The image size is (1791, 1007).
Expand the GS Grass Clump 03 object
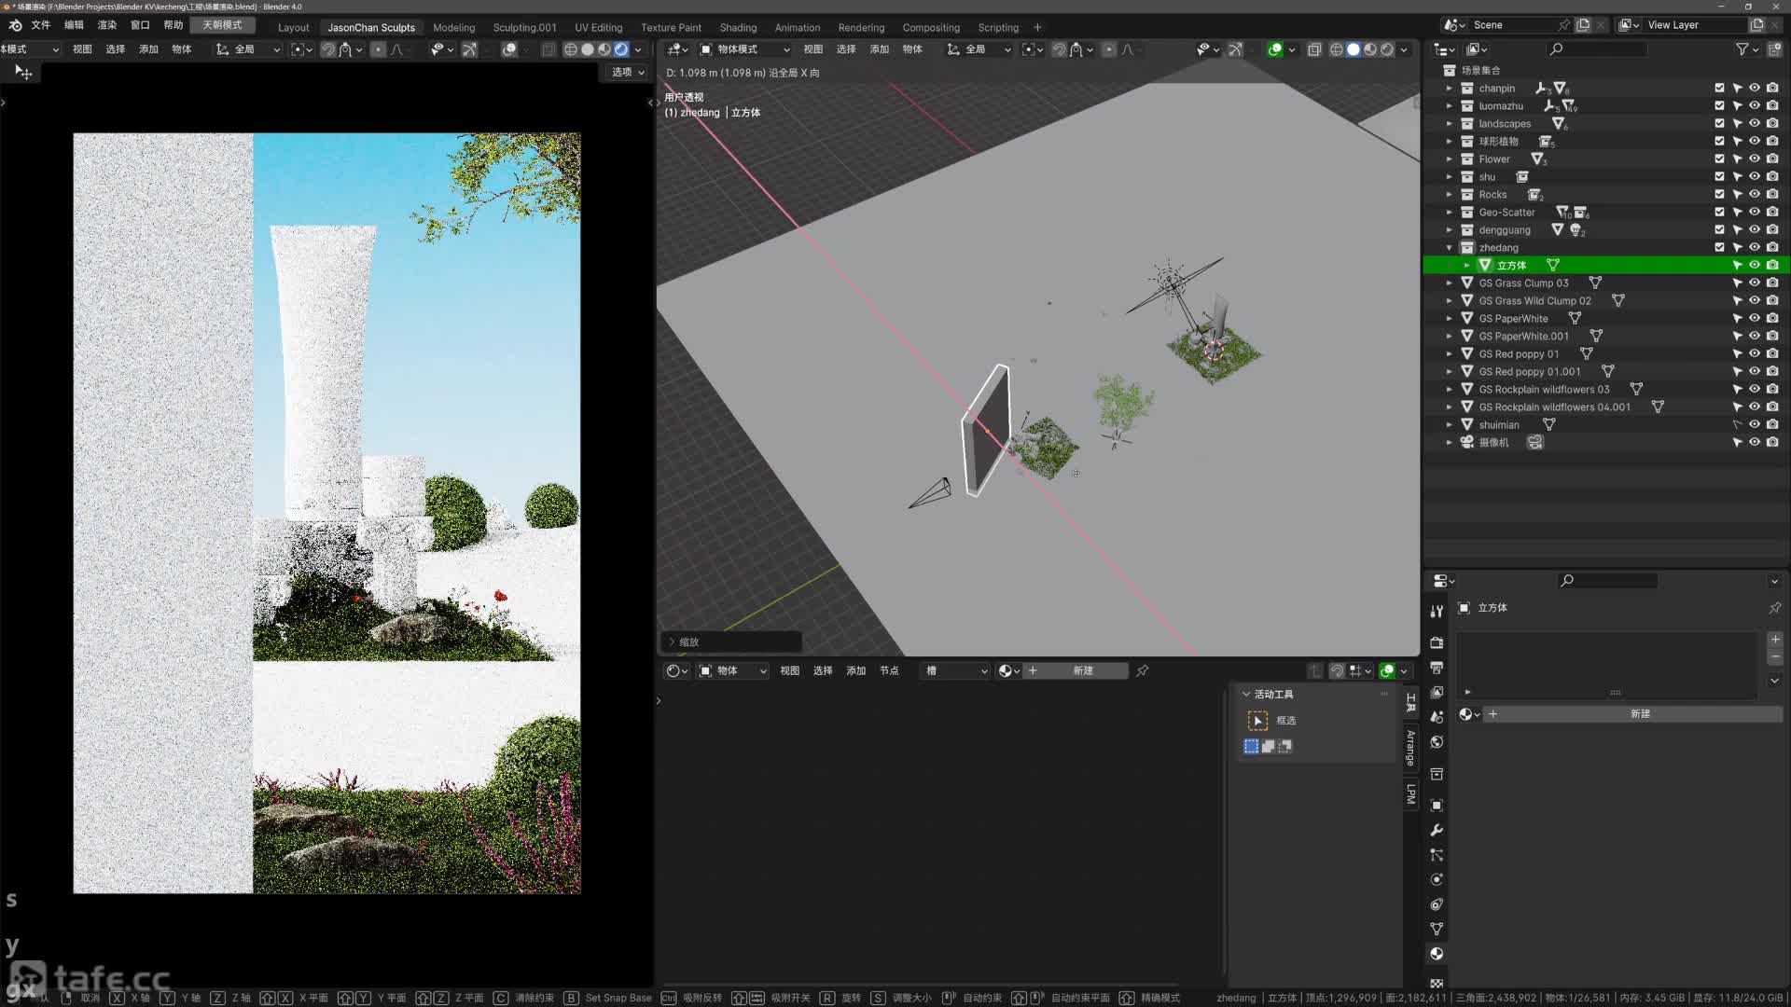coord(1449,283)
